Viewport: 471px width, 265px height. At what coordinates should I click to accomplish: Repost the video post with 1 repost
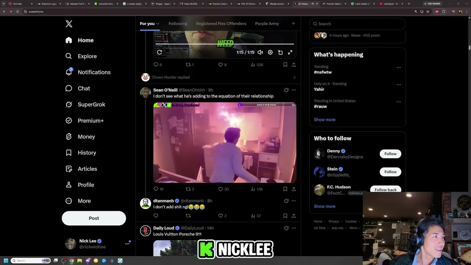pos(188,65)
